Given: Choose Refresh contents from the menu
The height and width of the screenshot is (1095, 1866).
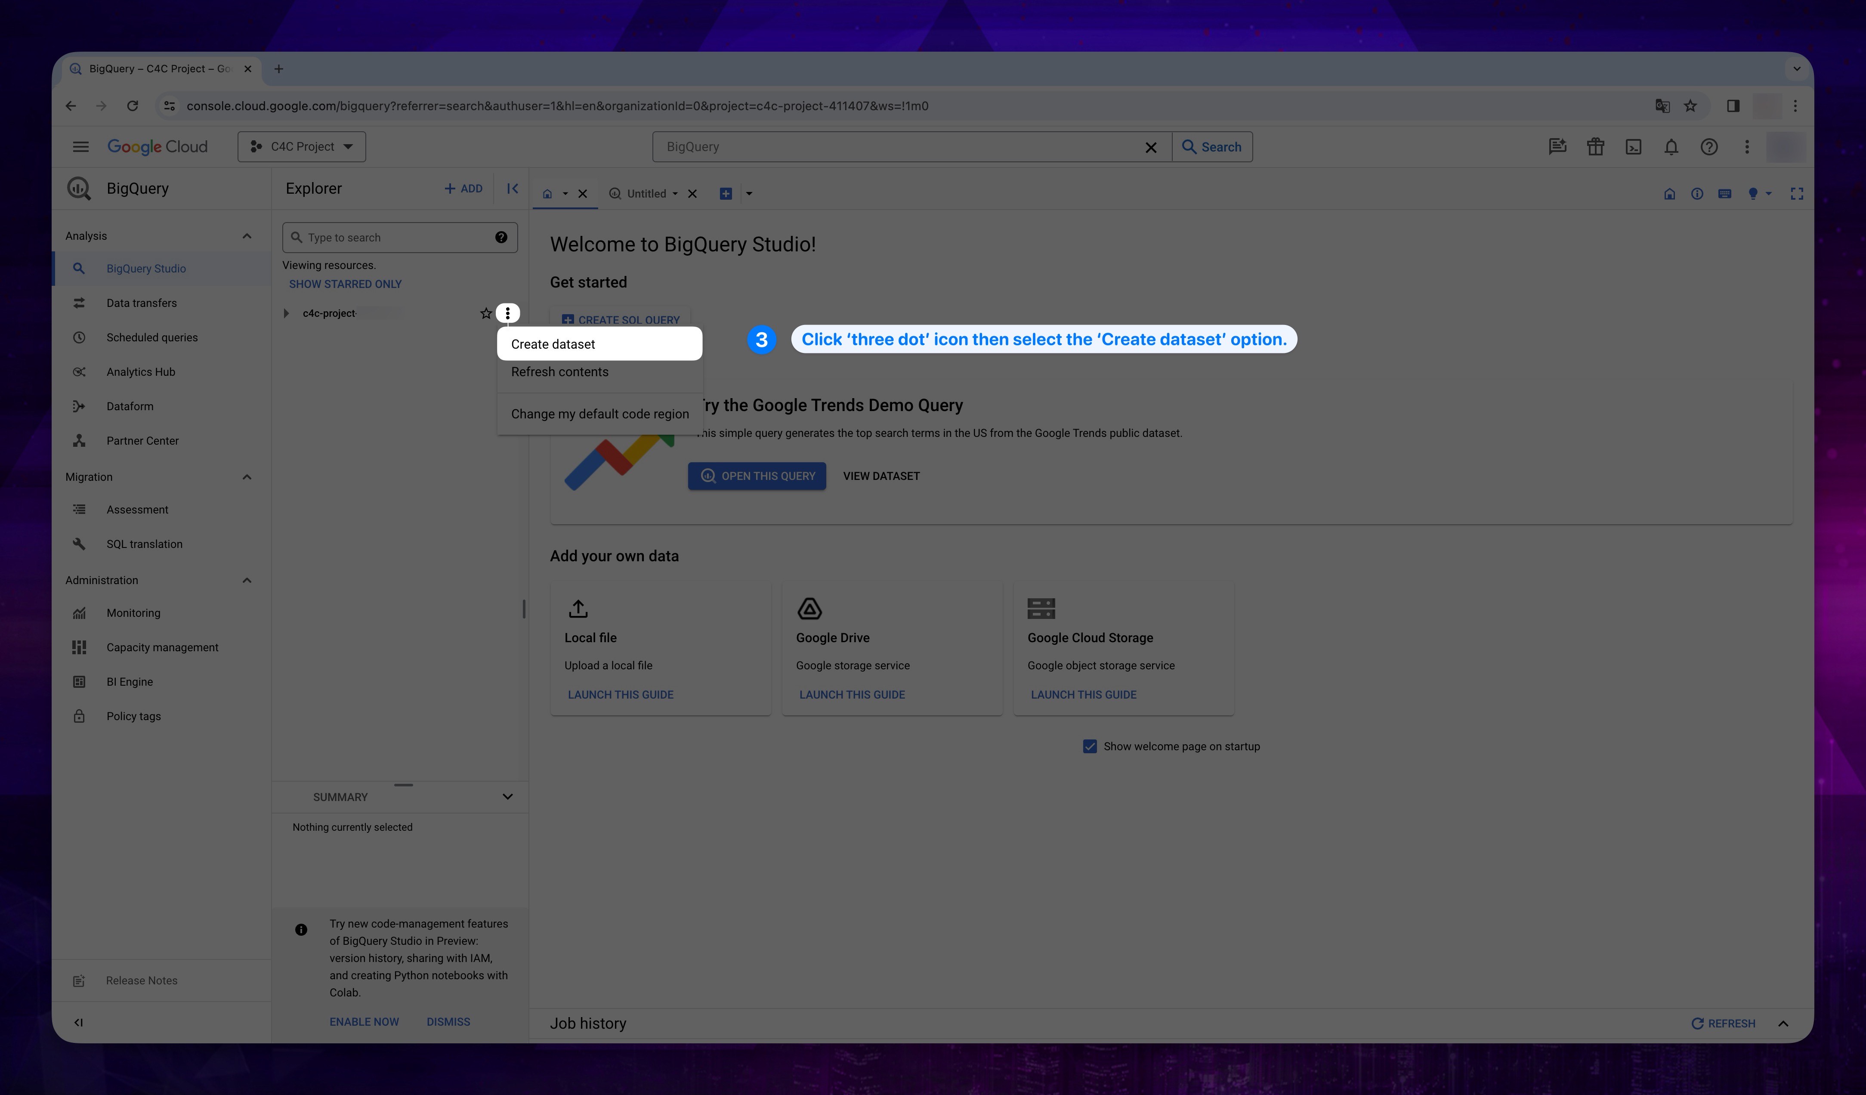Looking at the screenshot, I should (599, 371).
